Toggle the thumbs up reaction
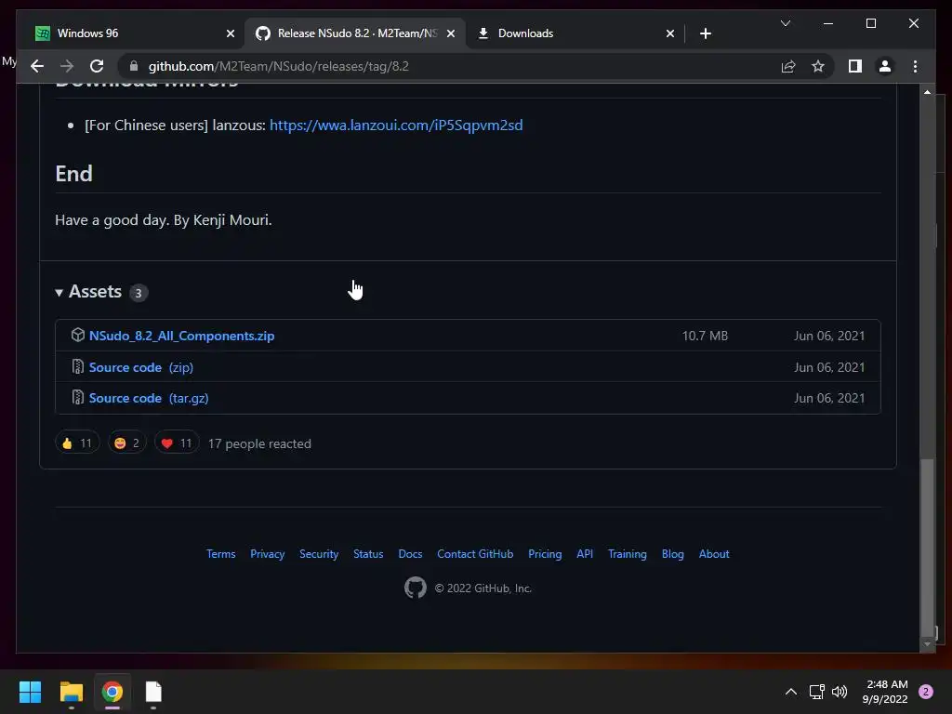 tap(77, 443)
